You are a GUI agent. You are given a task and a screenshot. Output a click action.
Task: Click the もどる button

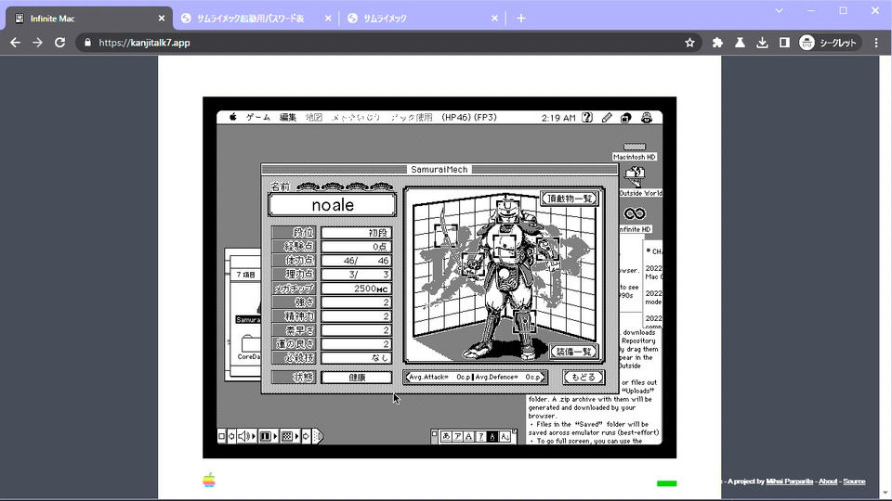click(584, 378)
